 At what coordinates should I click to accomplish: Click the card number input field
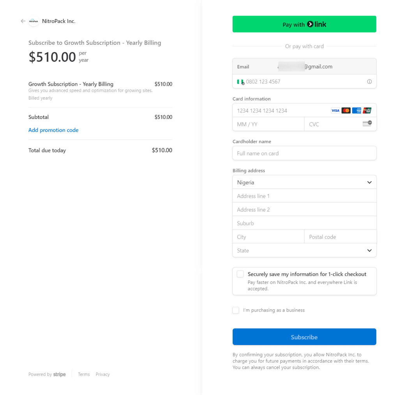click(281, 110)
